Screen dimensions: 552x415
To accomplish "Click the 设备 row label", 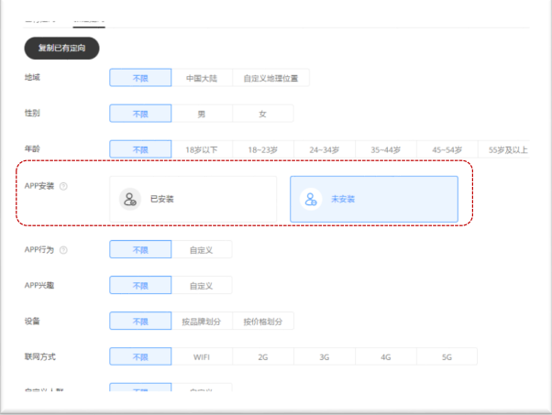I will 32,321.
